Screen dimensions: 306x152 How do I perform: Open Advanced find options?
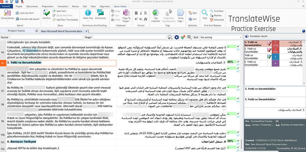tap(217, 20)
